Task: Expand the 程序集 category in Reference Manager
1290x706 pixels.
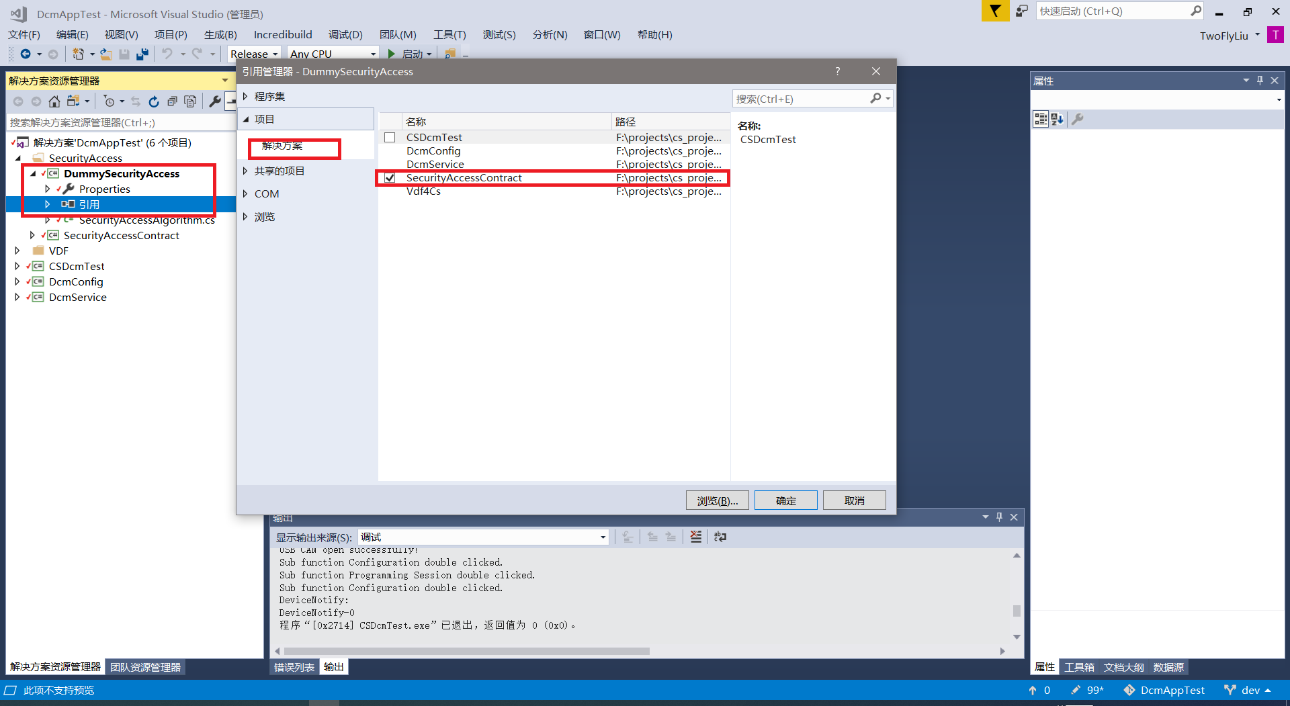Action: coord(246,96)
